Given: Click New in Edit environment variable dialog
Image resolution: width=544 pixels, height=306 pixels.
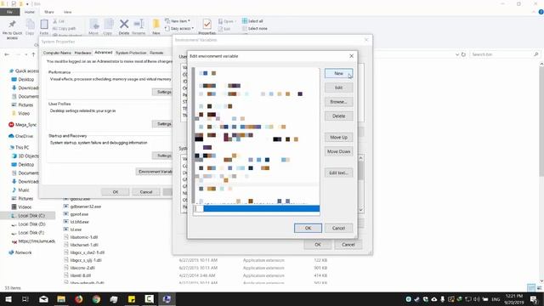Looking at the screenshot, I should point(338,73).
